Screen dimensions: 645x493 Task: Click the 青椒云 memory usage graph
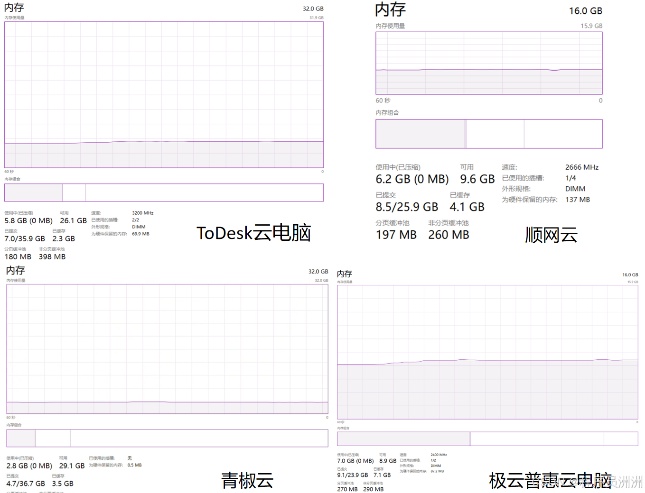[x=167, y=349]
